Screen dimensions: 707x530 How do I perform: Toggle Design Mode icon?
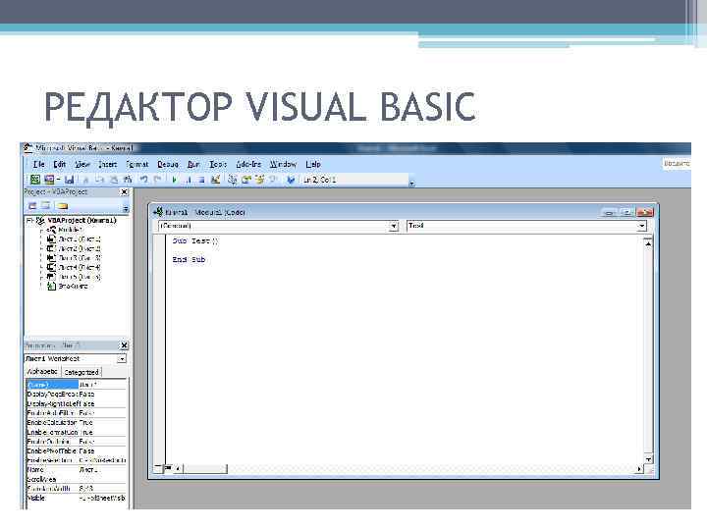215,180
